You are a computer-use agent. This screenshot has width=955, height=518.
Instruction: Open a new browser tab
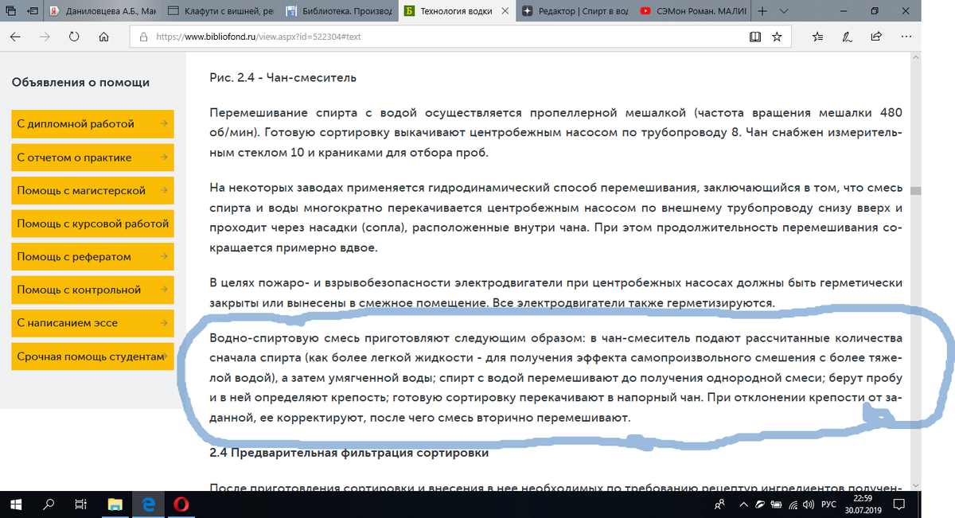tap(762, 11)
